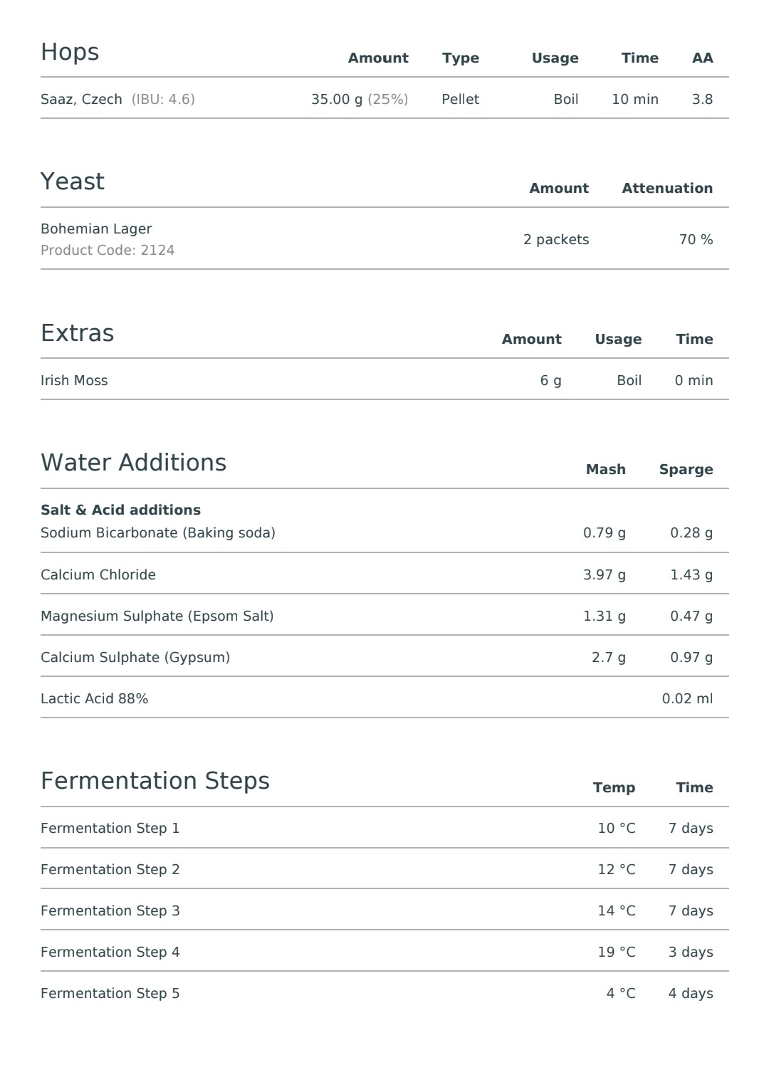The image size is (769, 1087).
Task: Select Fermentation Step 5 time 4 days
Action: pyautogui.click(x=691, y=994)
